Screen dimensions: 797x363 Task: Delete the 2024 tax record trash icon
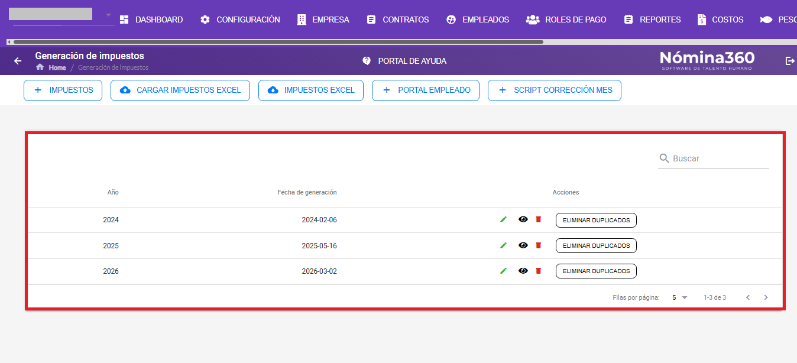click(x=538, y=219)
